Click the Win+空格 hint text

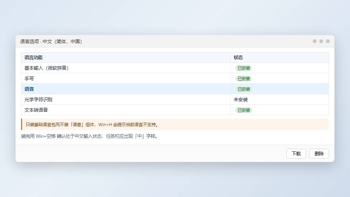coord(90,136)
